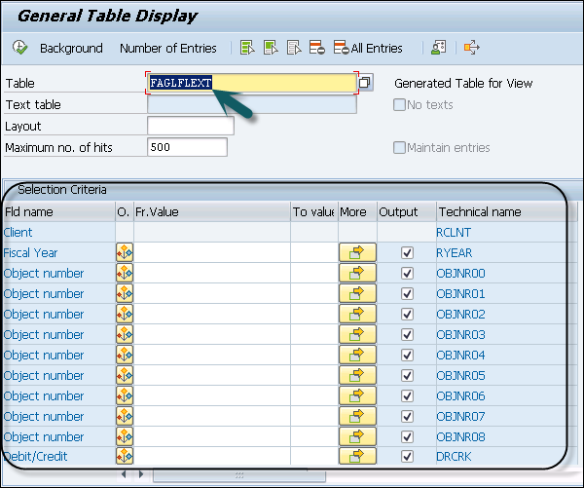Open selection options for Debit/Credit row
This screenshot has height=488, width=584.
click(125, 457)
